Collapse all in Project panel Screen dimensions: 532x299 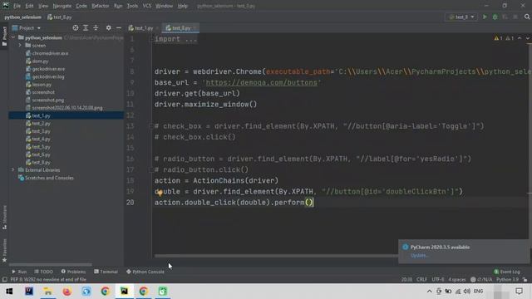(x=96, y=27)
